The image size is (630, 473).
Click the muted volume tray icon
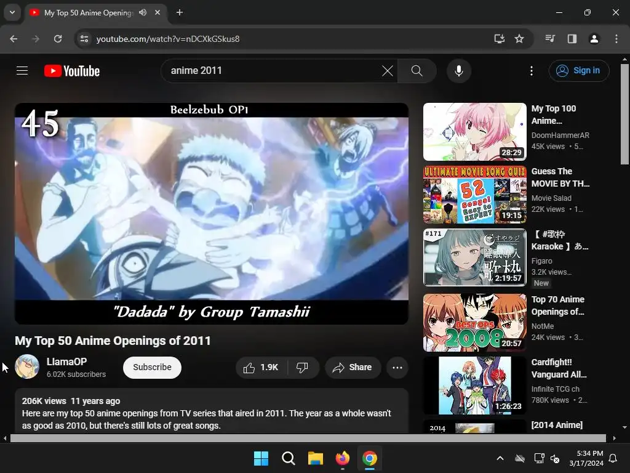point(555,458)
